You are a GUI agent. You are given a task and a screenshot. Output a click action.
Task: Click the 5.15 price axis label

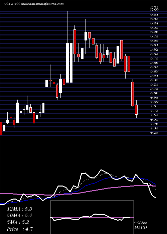click(x=154, y=89)
